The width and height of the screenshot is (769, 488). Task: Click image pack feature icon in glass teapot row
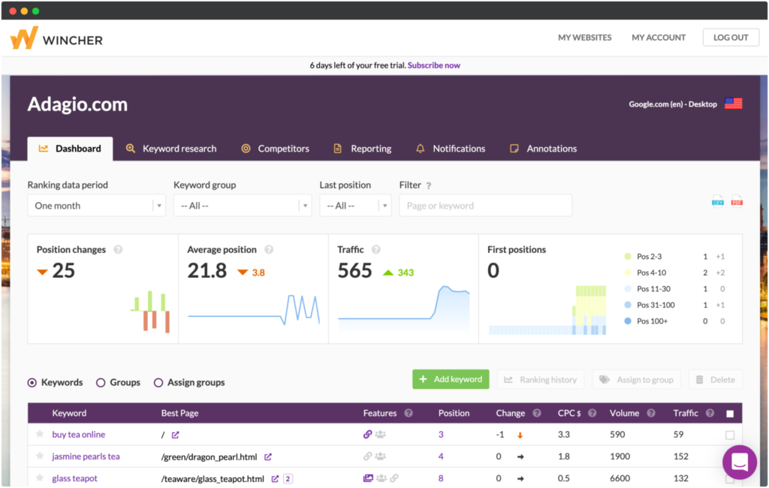tap(368, 477)
